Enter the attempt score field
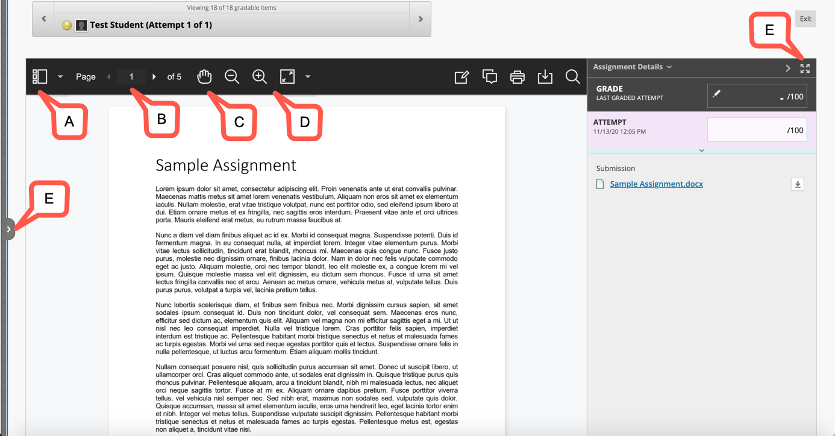 coord(757,129)
